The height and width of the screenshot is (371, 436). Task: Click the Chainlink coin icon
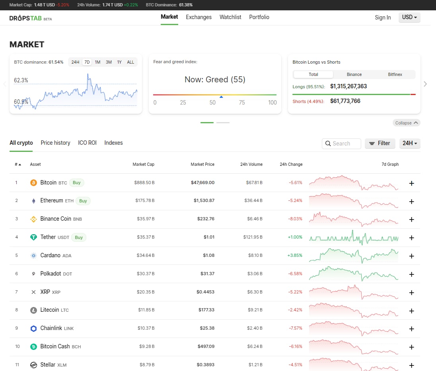tap(33, 329)
